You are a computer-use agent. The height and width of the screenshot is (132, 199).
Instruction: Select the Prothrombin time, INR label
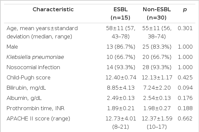(x=36, y=109)
